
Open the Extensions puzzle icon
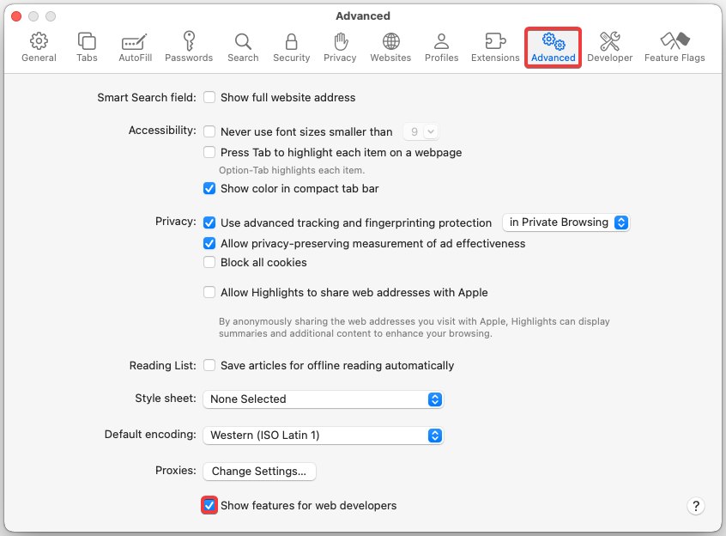click(495, 47)
